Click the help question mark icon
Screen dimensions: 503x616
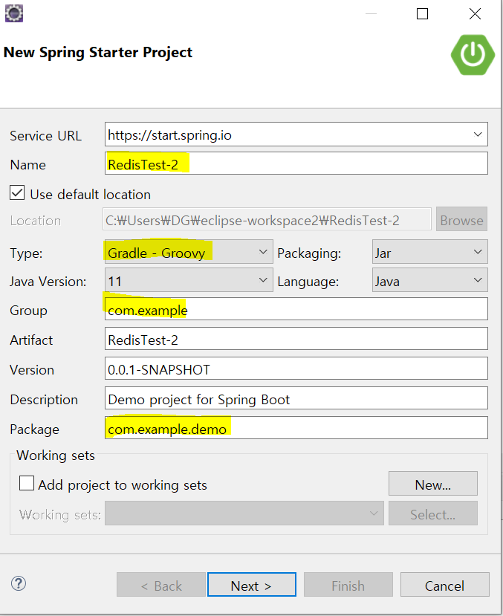[x=19, y=584]
